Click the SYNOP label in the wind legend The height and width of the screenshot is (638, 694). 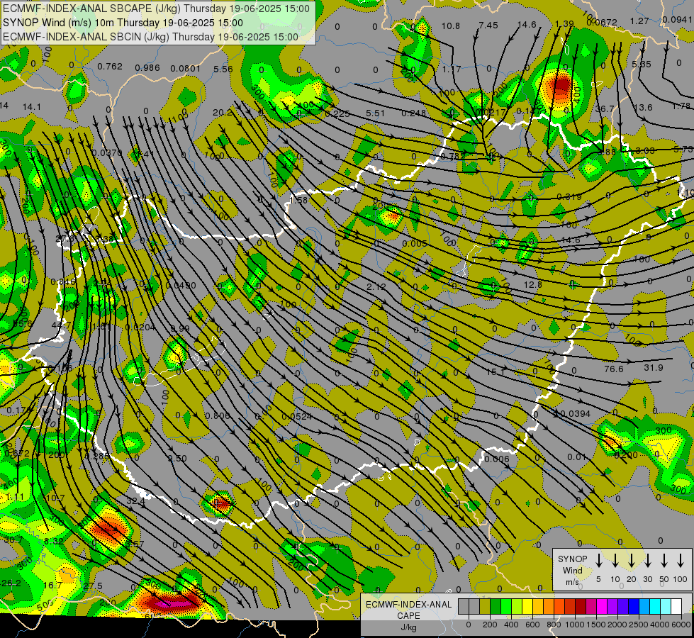tap(572, 559)
